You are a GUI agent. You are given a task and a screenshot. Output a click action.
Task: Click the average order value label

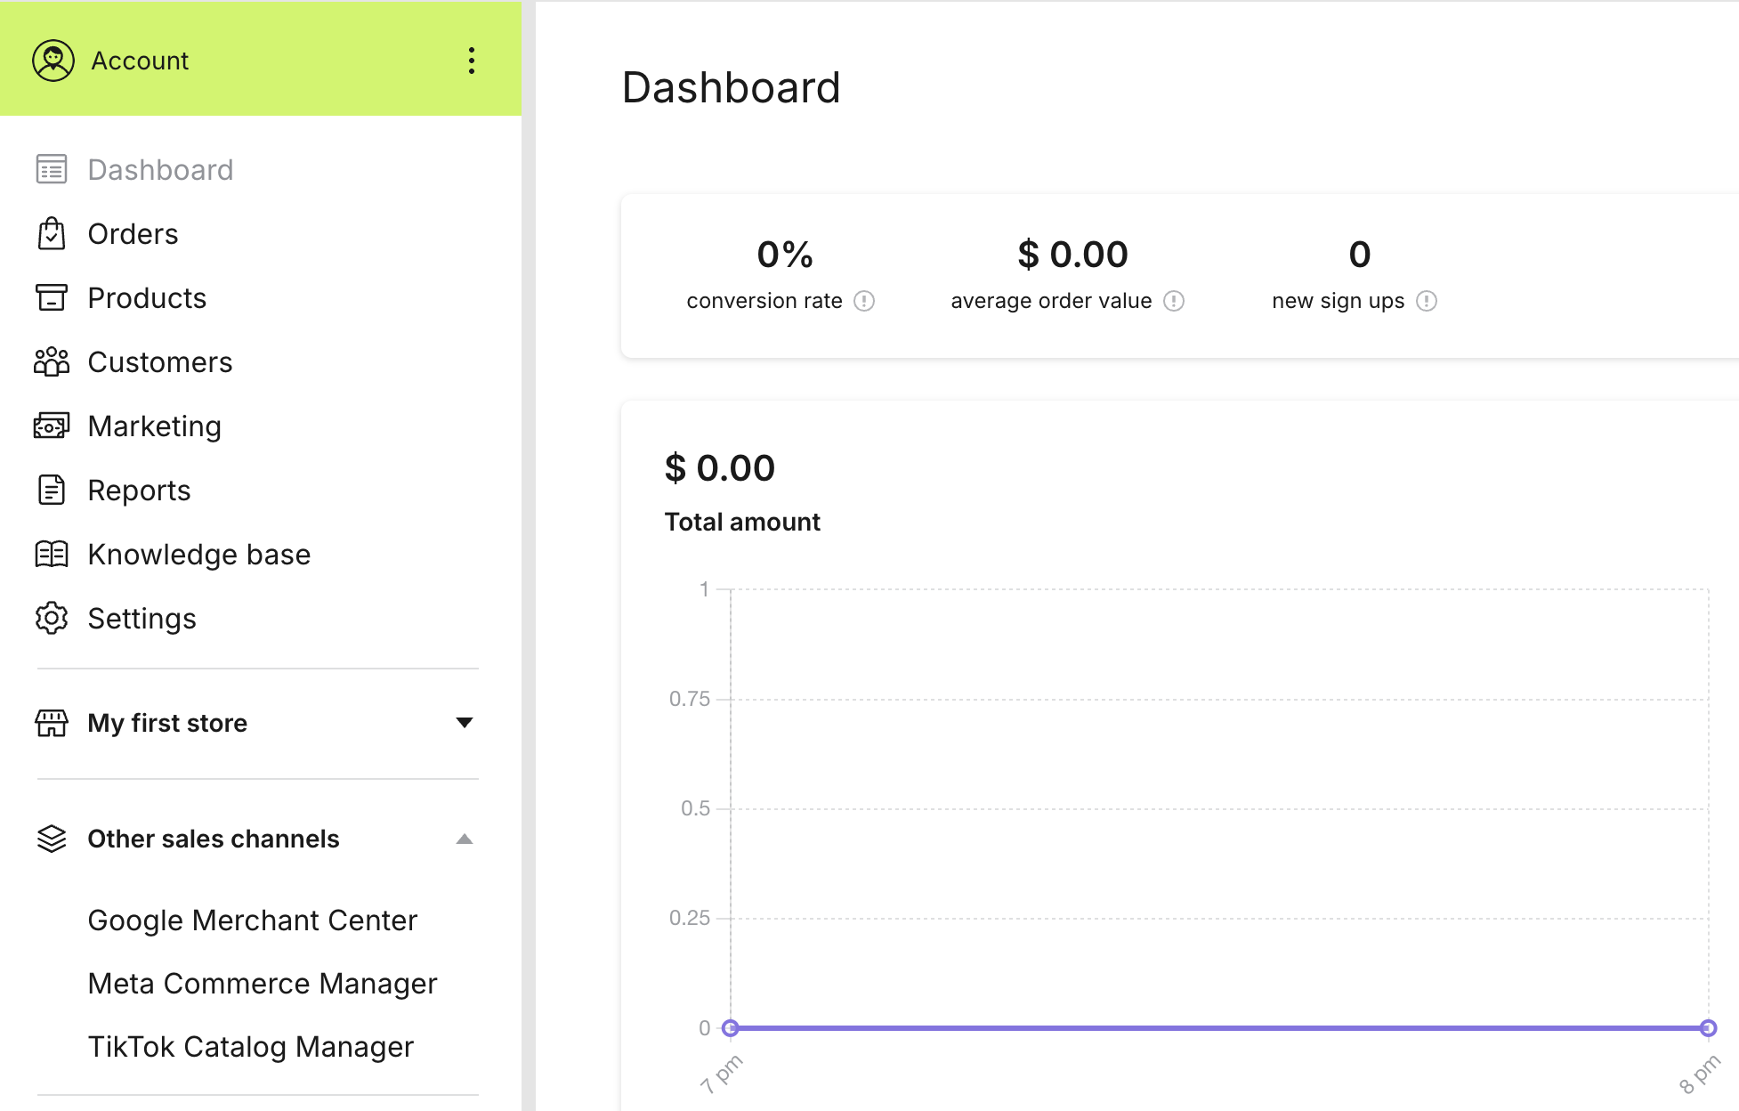point(1051,301)
